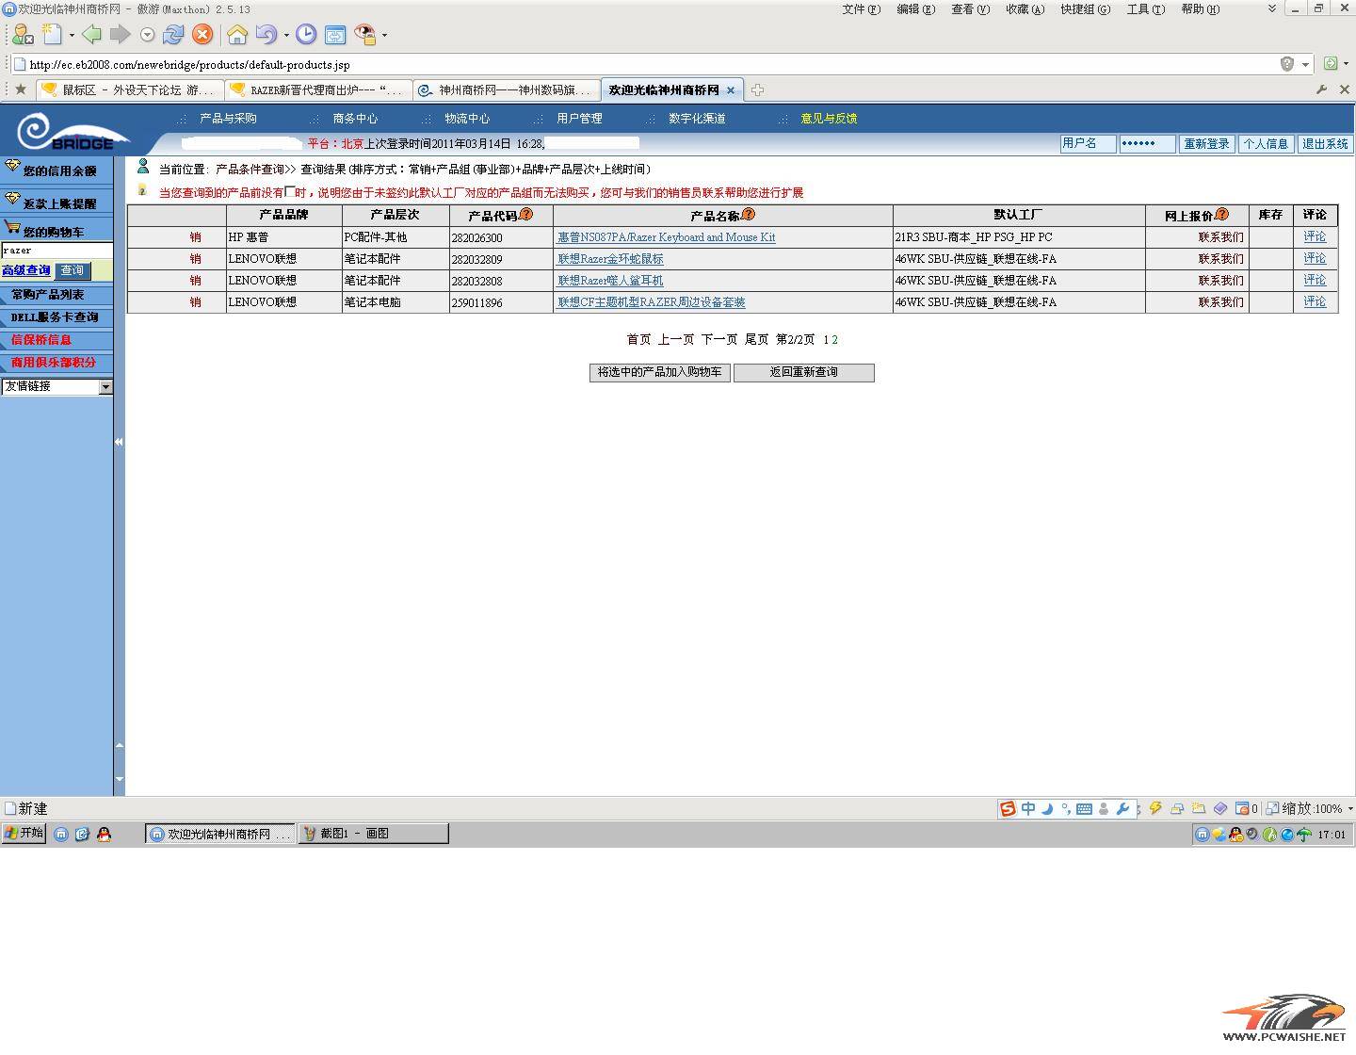
Task: Open the 物流中心 navigation menu
Action: coord(467,119)
